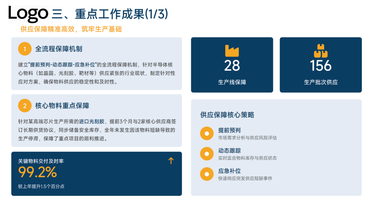
Task: Click the stacked boxes icon above 156
Action: coord(321,51)
